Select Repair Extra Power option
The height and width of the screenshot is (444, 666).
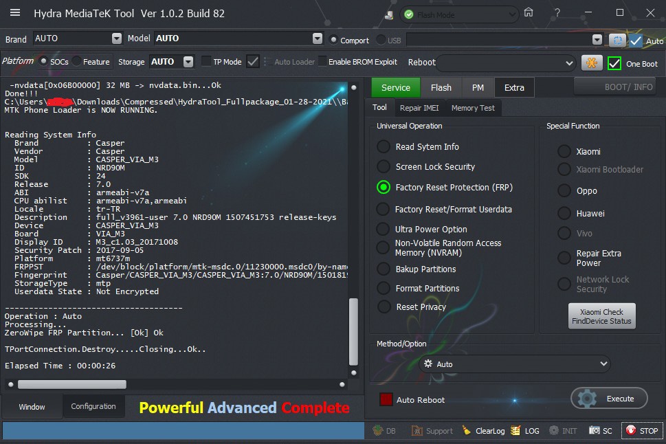pyautogui.click(x=564, y=258)
